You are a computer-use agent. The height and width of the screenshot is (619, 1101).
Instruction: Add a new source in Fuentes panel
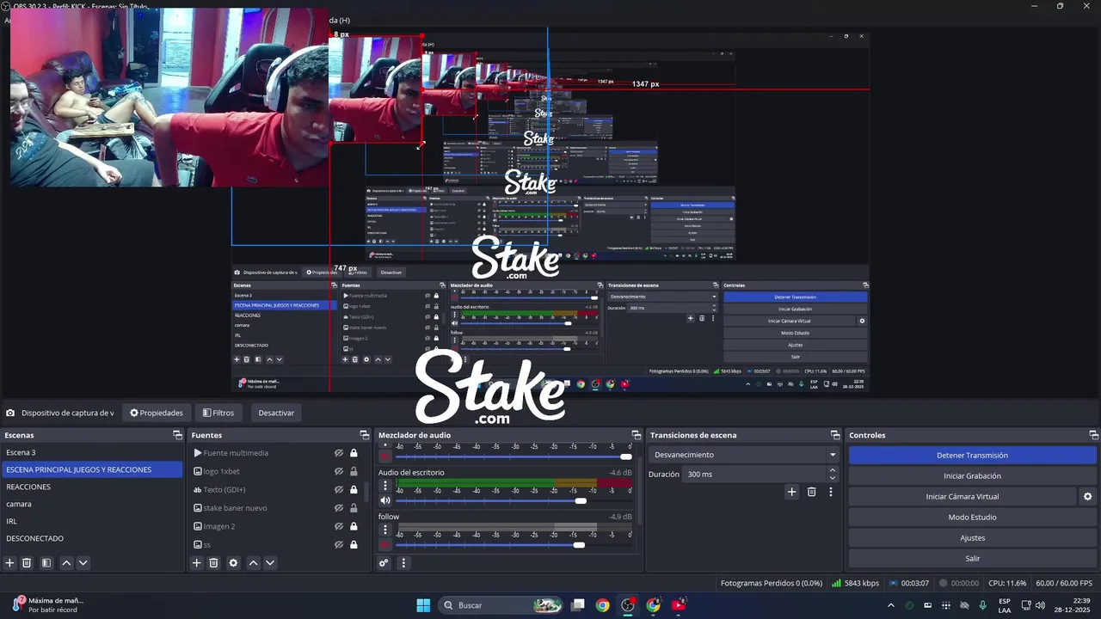pyautogui.click(x=197, y=563)
